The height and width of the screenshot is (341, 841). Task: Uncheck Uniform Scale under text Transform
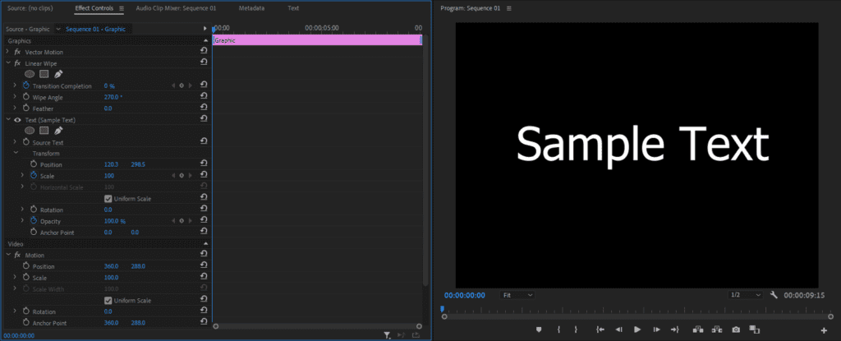click(x=108, y=199)
